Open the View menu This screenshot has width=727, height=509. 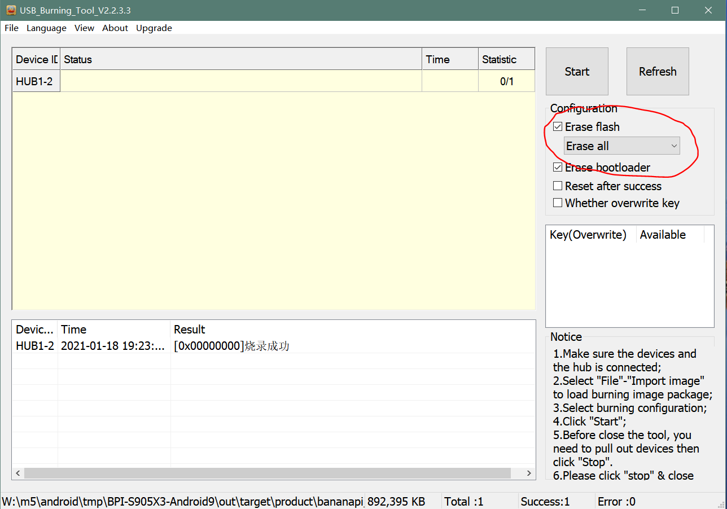point(84,28)
